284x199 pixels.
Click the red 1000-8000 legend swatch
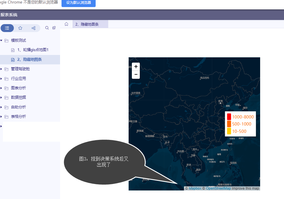tap(229, 117)
